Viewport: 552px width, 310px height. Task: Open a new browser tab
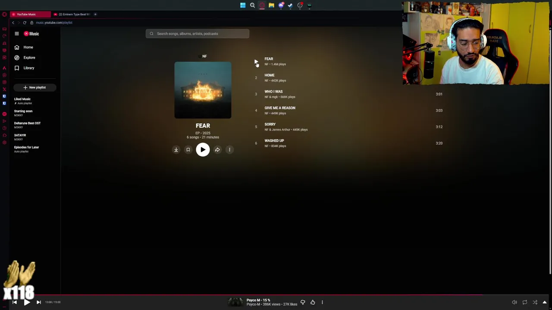(x=95, y=14)
